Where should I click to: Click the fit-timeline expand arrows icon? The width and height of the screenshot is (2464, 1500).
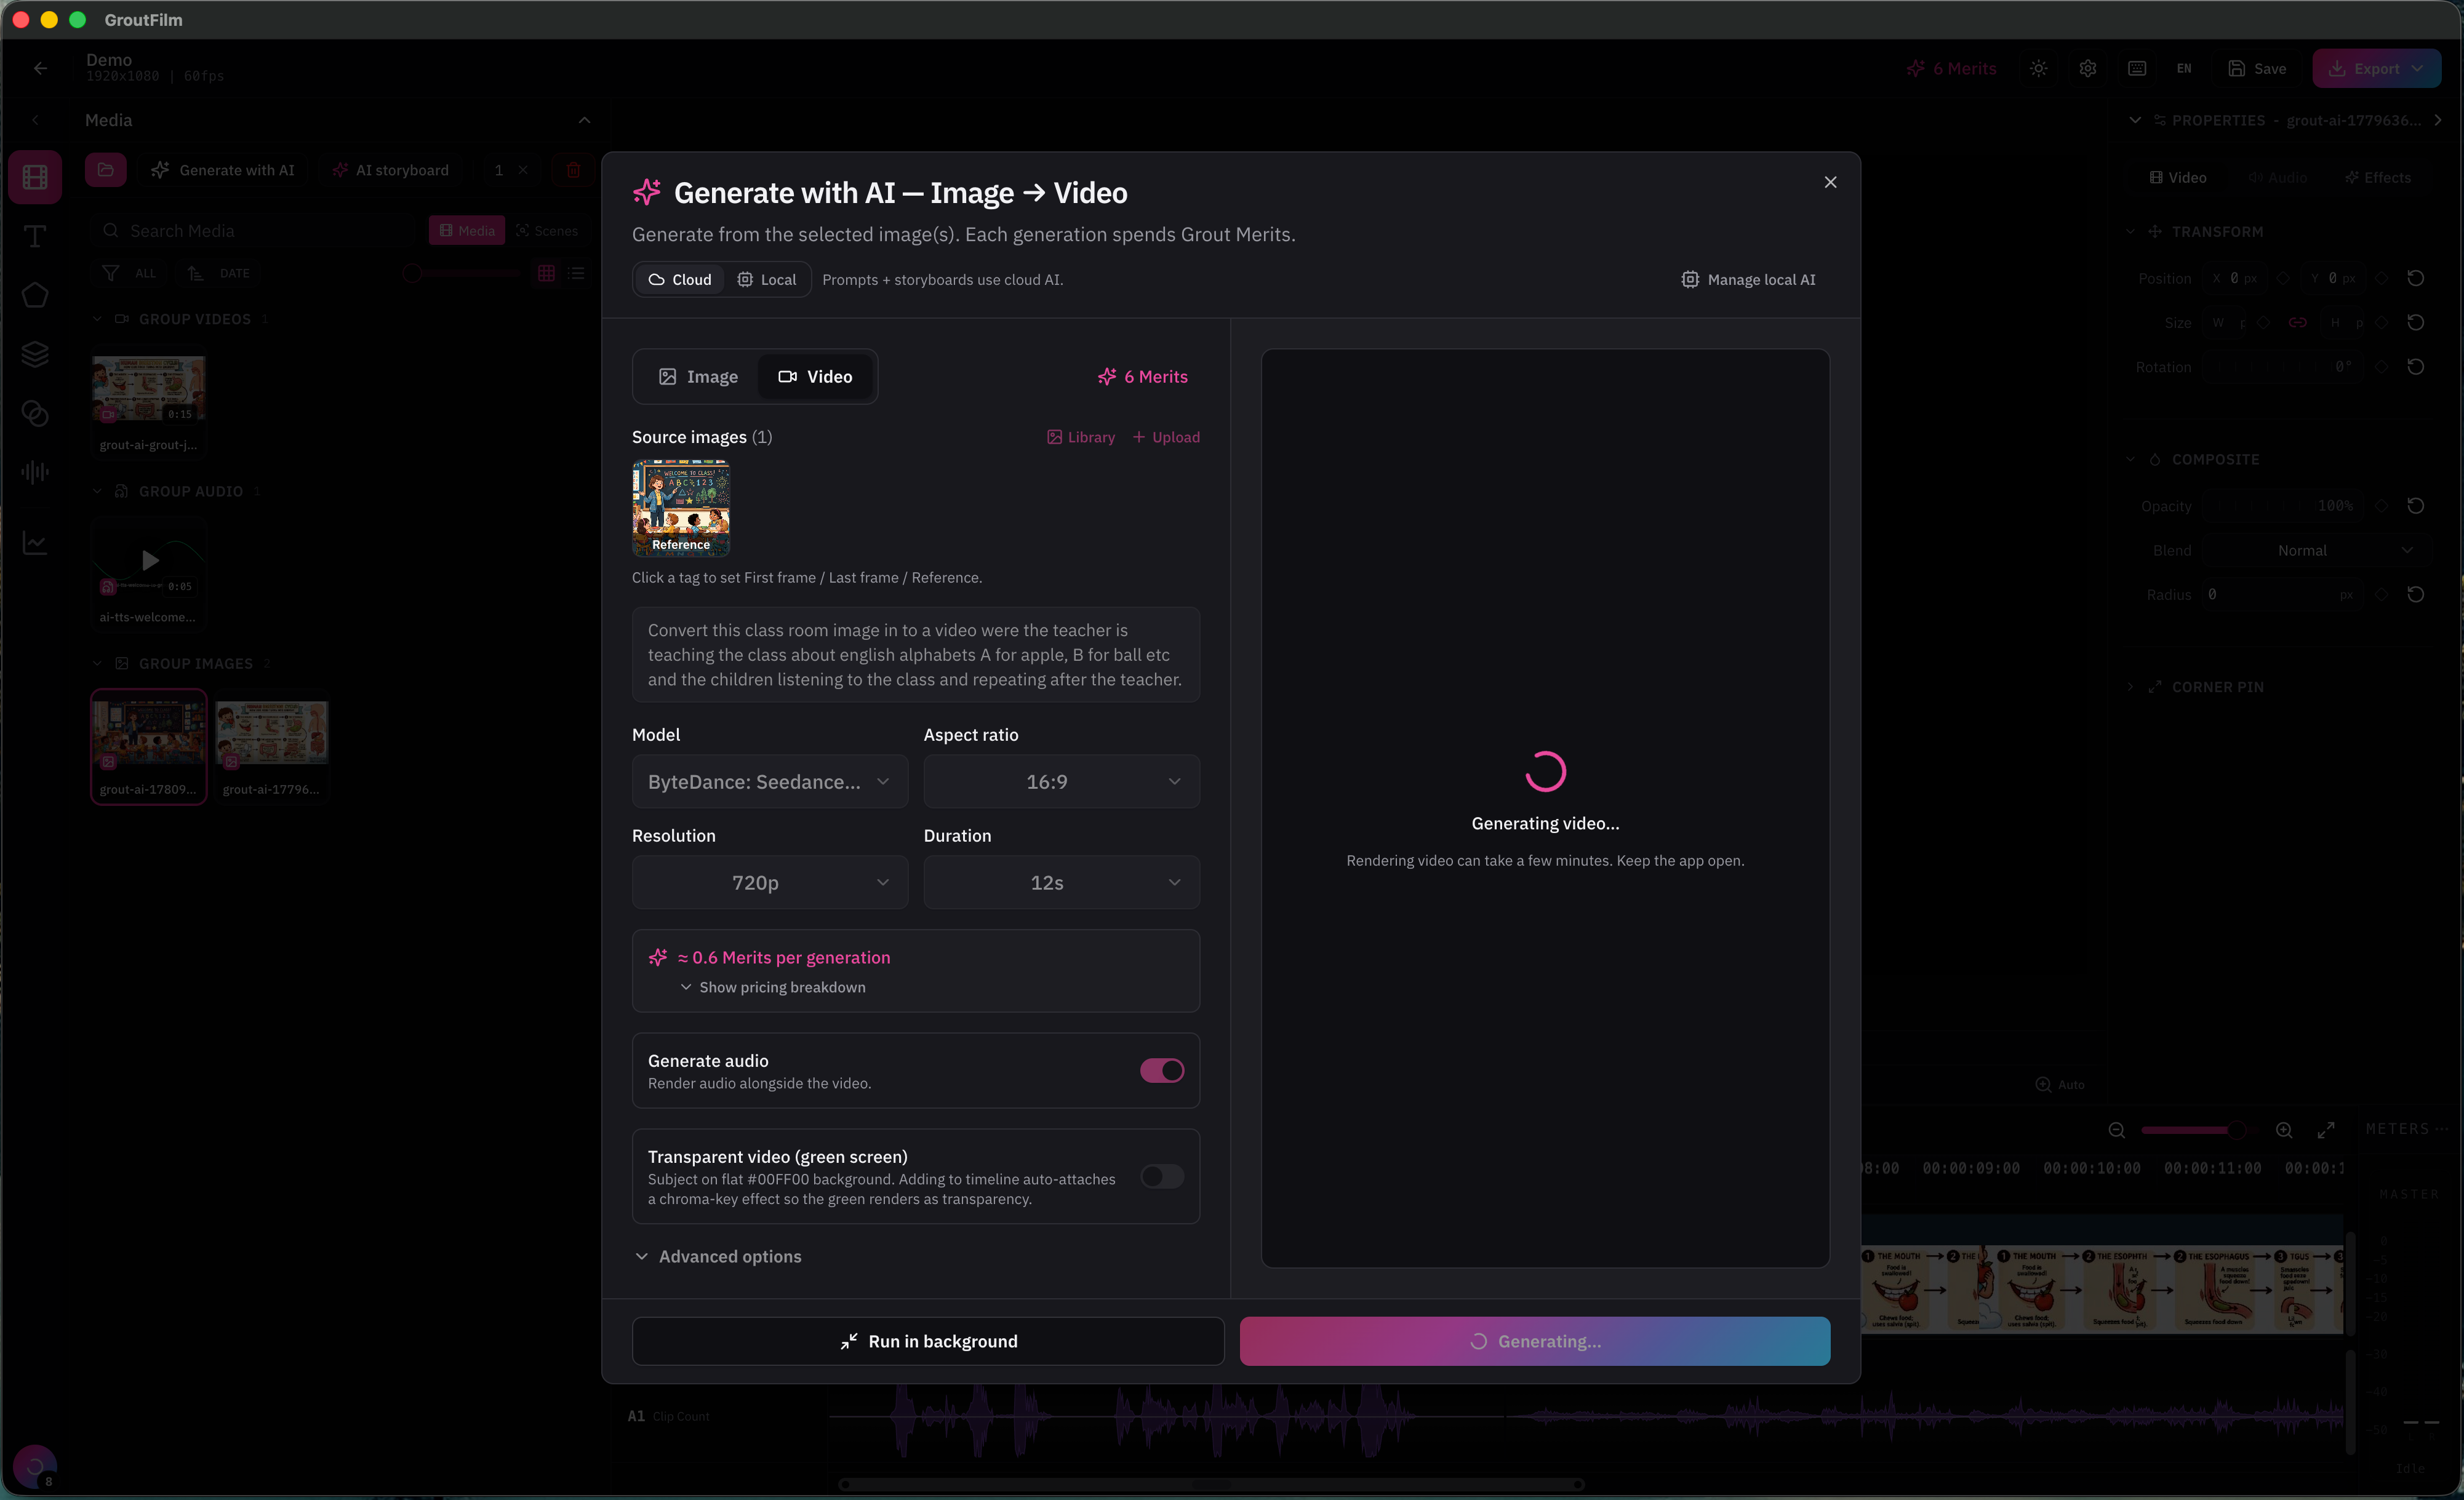point(2326,1130)
